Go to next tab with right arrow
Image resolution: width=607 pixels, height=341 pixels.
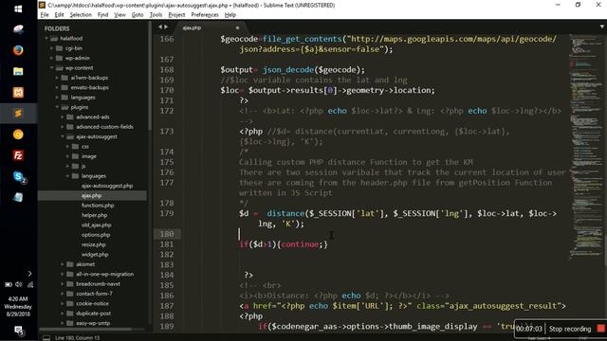click(x=166, y=27)
